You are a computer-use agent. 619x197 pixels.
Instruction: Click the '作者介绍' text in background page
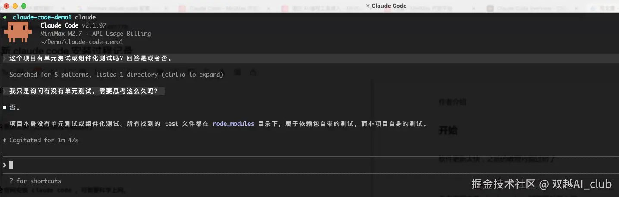452,102
